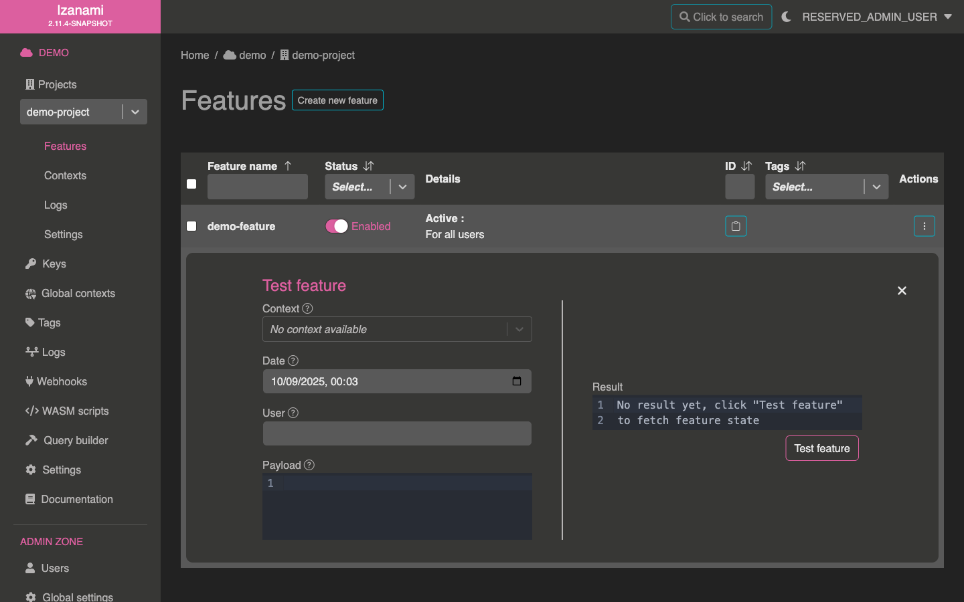Open the Status filter Select dropdown
964x602 pixels.
[370, 187]
